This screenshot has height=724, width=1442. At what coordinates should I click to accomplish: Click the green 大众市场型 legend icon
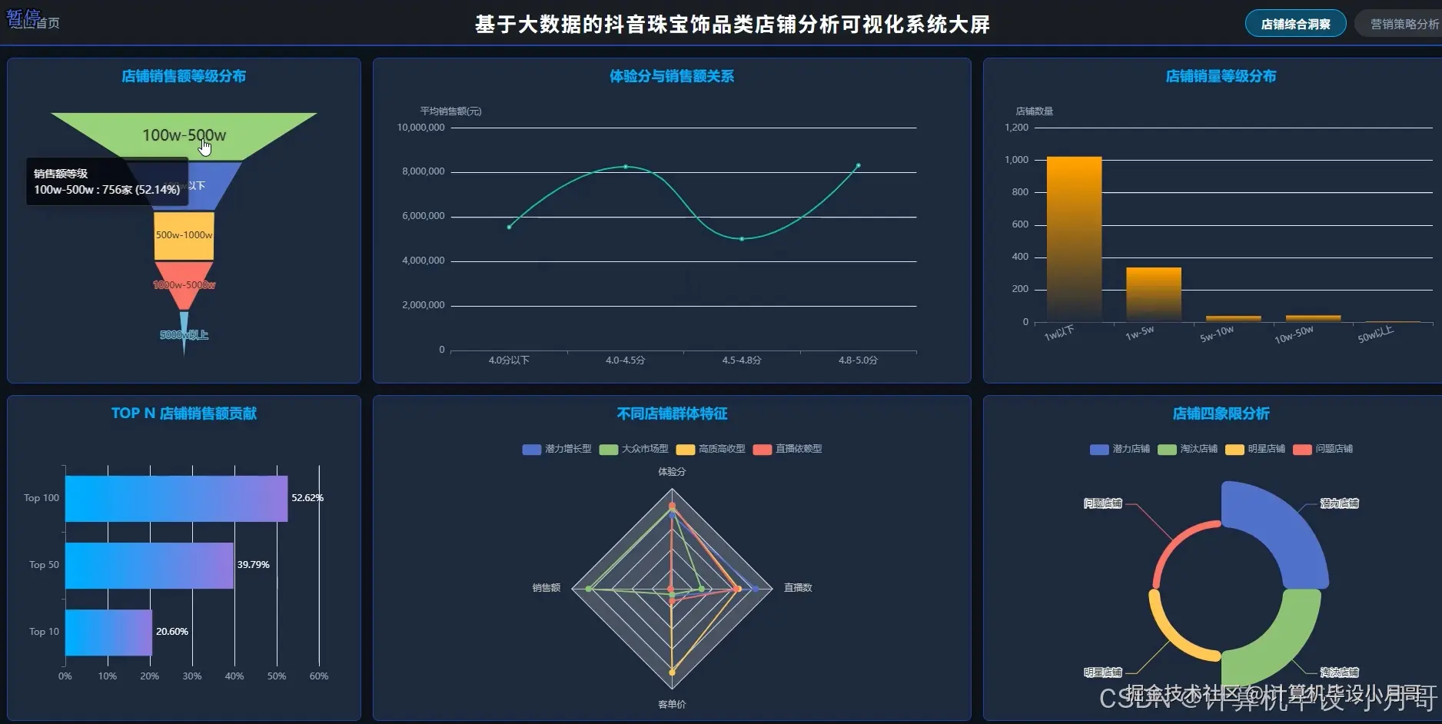coord(607,450)
